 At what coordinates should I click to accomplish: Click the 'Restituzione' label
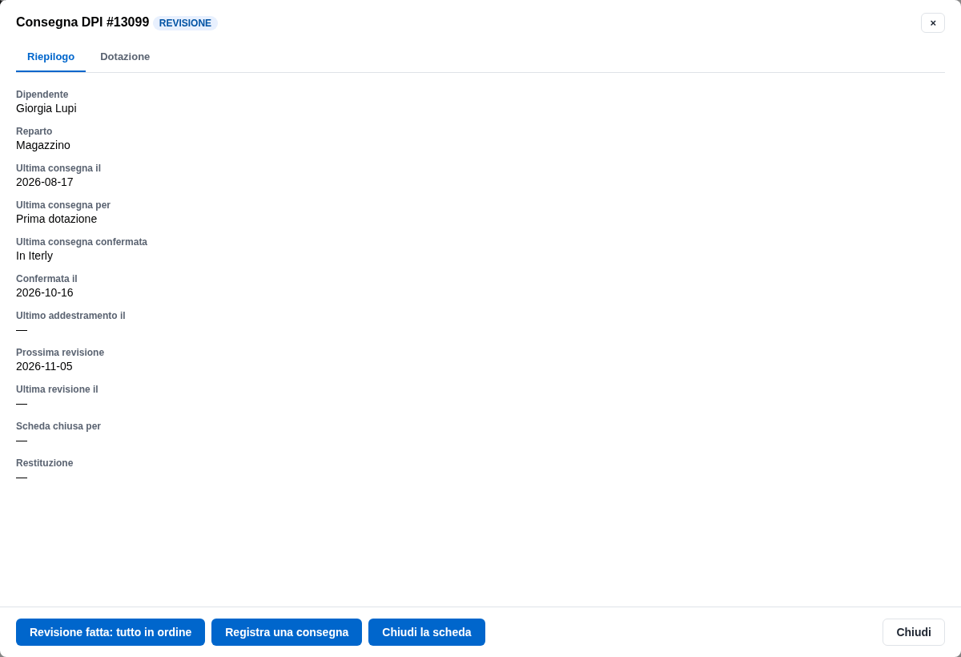45,463
